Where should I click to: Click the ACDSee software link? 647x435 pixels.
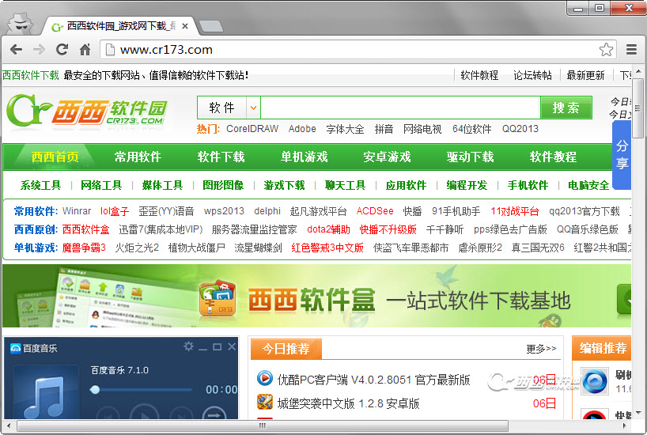click(375, 211)
